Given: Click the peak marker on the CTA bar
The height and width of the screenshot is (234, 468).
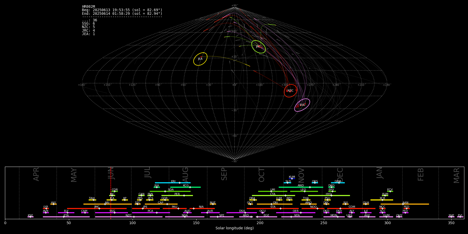Looking at the screenshot, I should click(x=285, y=196).
